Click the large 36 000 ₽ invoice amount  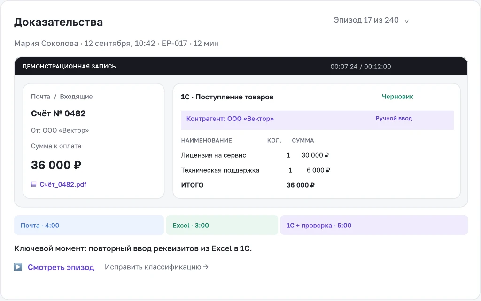click(x=56, y=165)
